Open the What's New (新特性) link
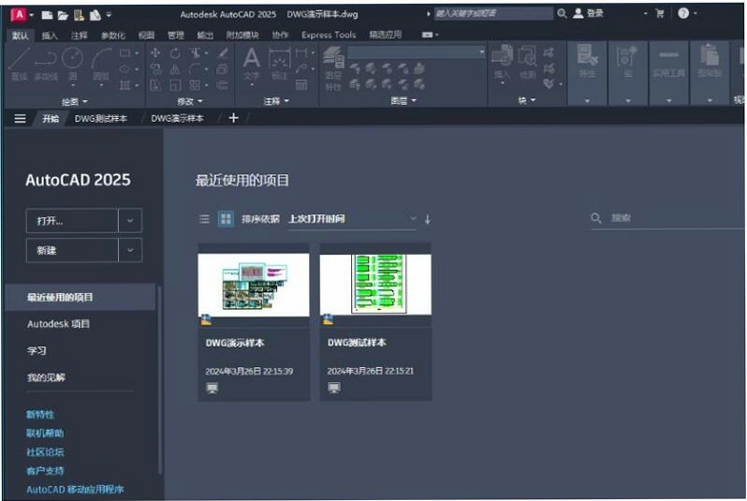747x501 pixels. (40, 415)
